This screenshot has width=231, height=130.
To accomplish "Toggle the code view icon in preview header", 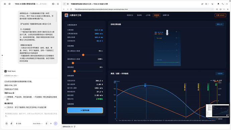I will 64,4.
